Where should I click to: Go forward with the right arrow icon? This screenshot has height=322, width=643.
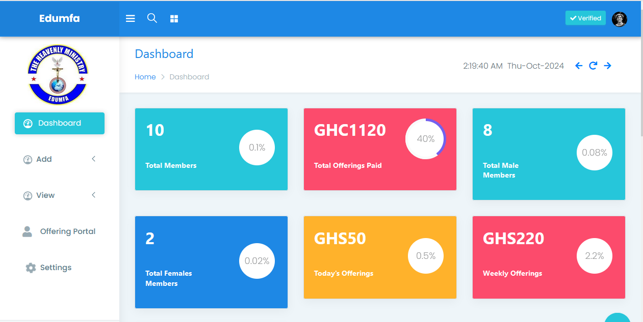[607, 66]
